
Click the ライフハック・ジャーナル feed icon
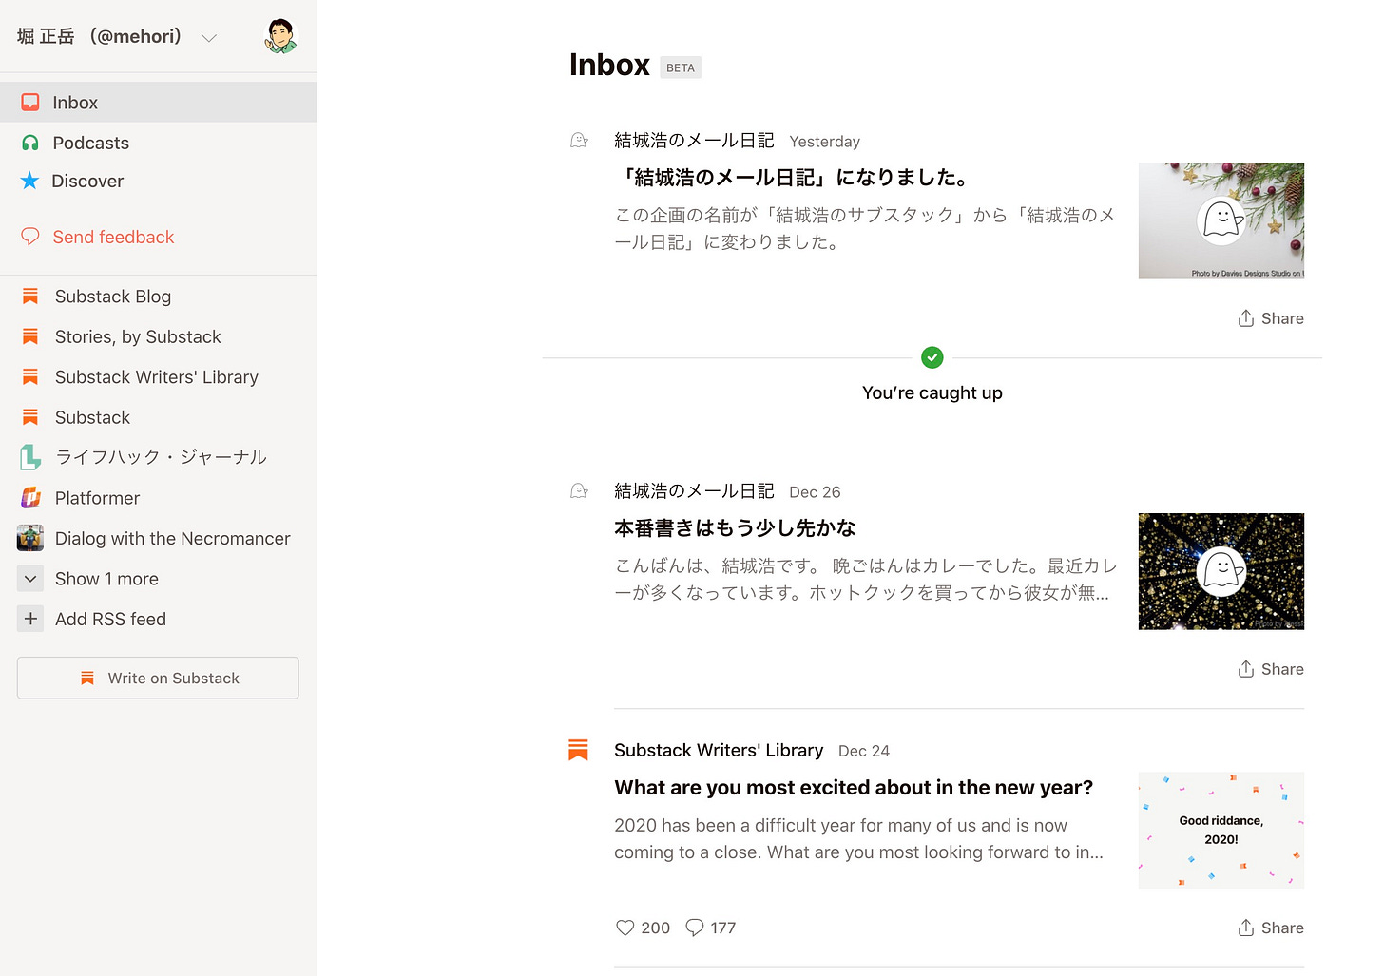[30, 457]
